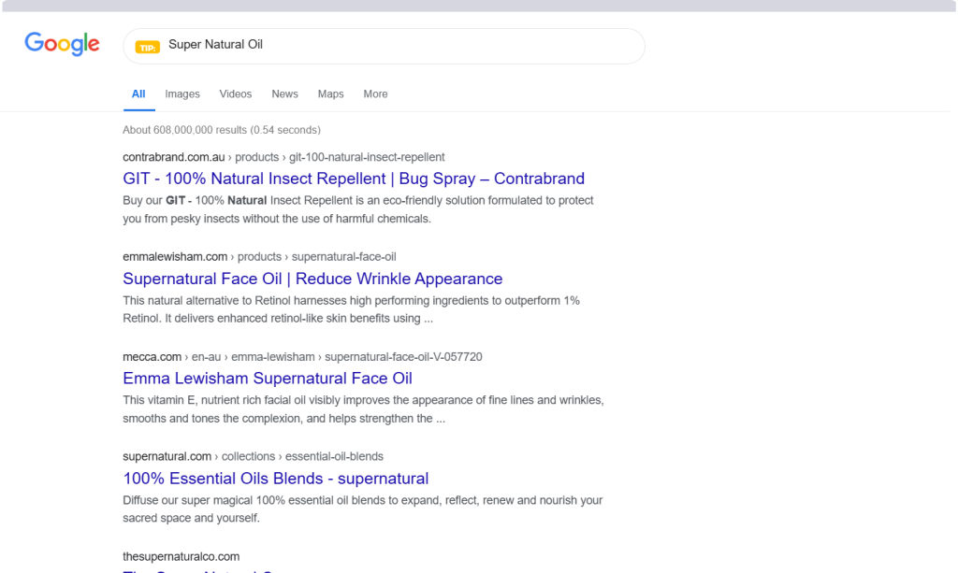Click the thesupernaturalco.com URL text
This screenshot has height=573, width=958.
(181, 557)
